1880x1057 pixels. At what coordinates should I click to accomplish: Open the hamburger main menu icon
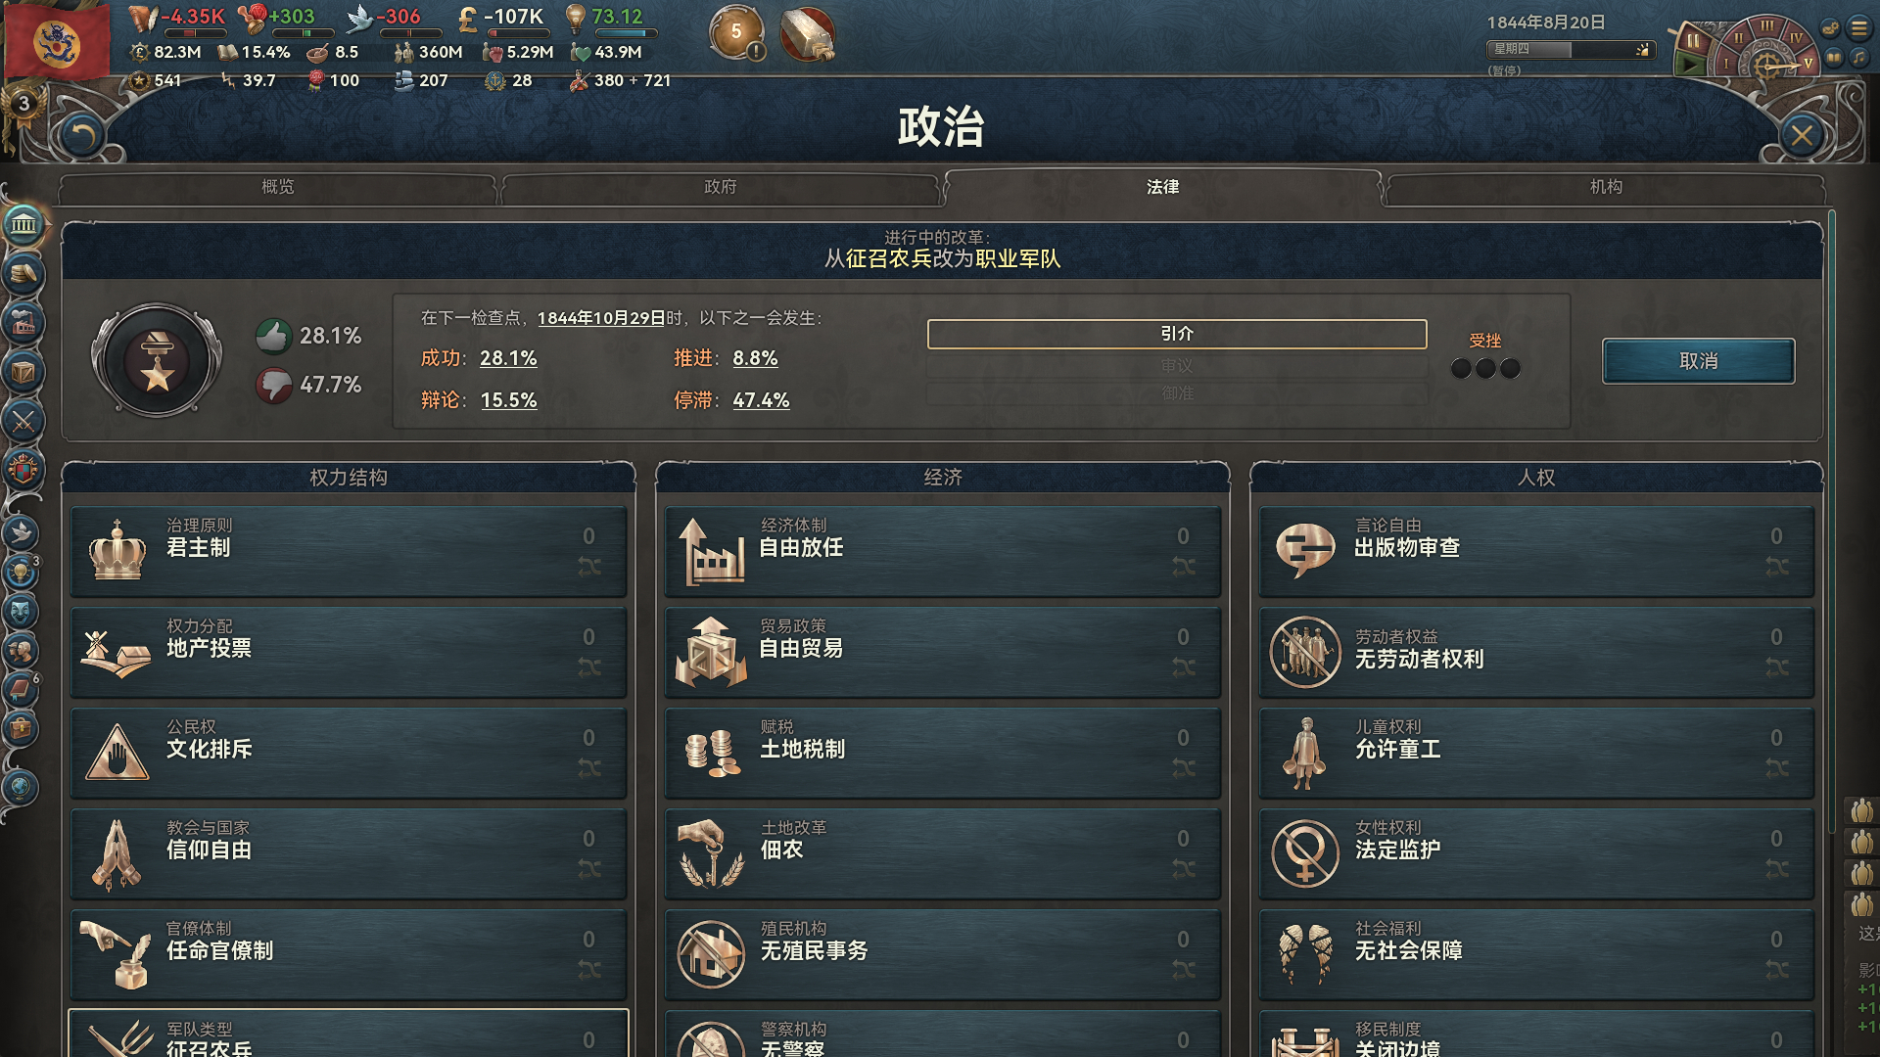tap(1858, 28)
